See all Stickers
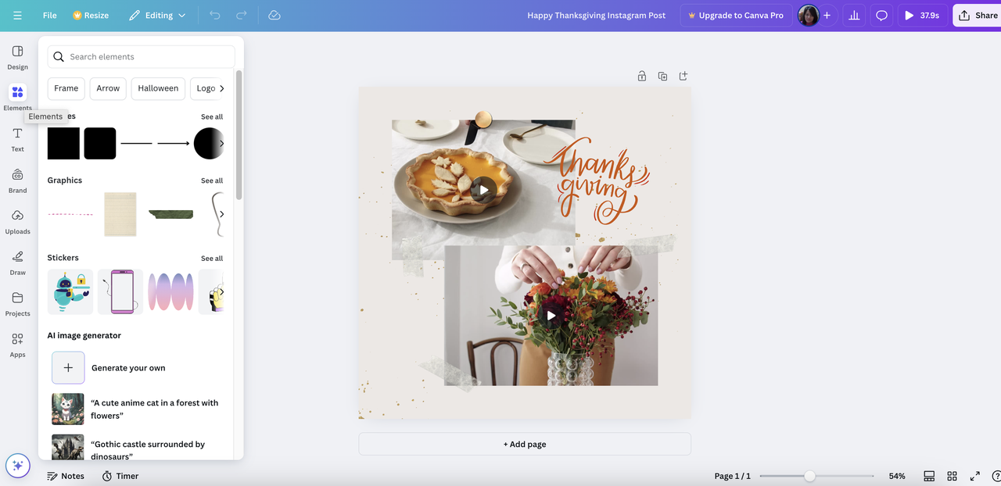This screenshot has height=486, width=1001. [212, 259]
